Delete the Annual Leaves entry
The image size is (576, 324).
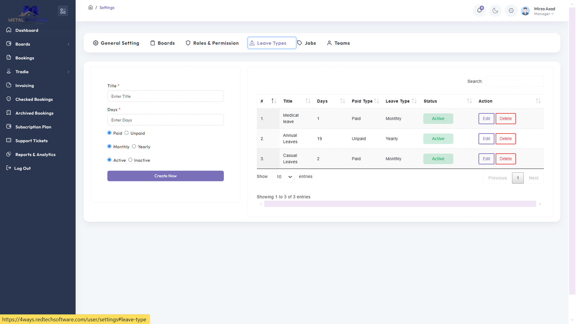tap(505, 139)
